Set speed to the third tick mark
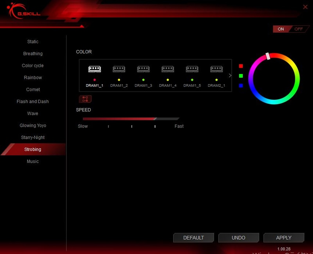The image size is (313, 254). click(x=155, y=126)
